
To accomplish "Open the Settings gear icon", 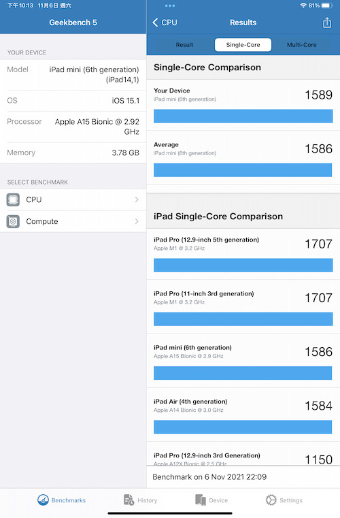I will tap(271, 500).
